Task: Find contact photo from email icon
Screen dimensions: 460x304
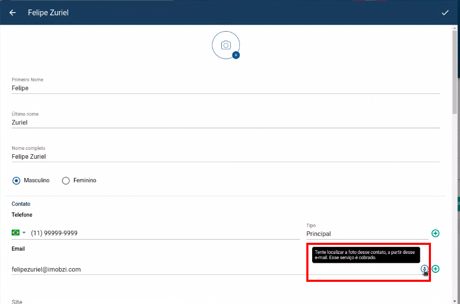Action: (424, 269)
